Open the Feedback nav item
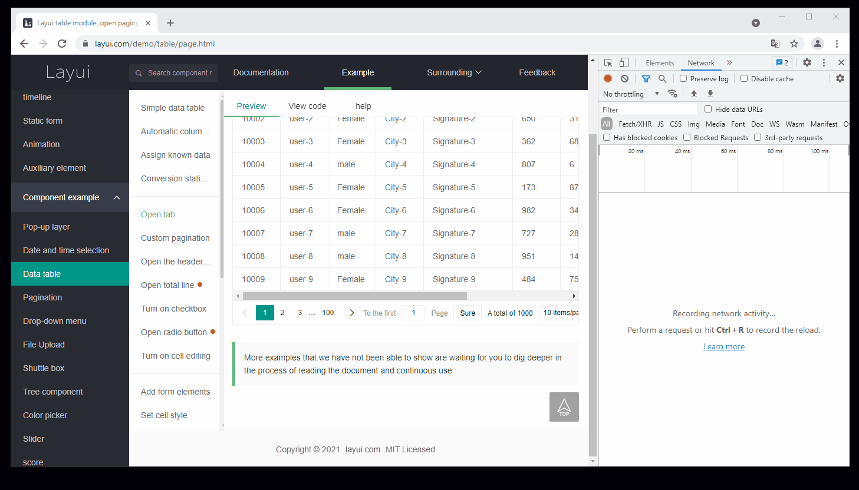859x490 pixels. (x=537, y=72)
